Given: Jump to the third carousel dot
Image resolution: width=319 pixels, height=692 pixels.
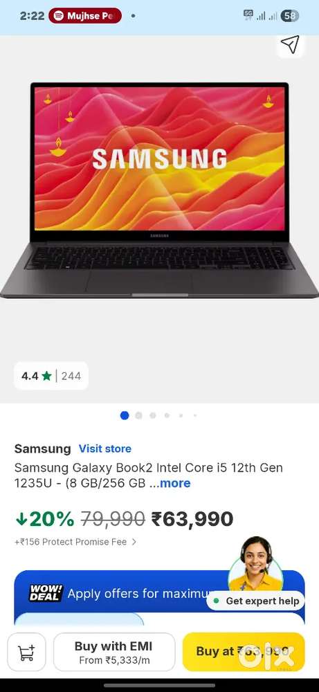Looking at the screenshot, I should 153,415.
